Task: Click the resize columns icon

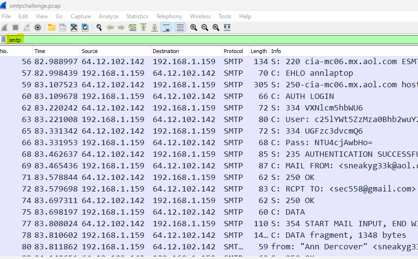Action: 227,27
